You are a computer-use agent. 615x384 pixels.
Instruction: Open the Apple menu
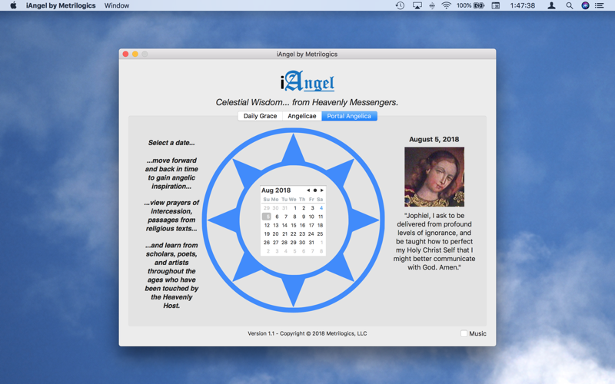coord(13,5)
